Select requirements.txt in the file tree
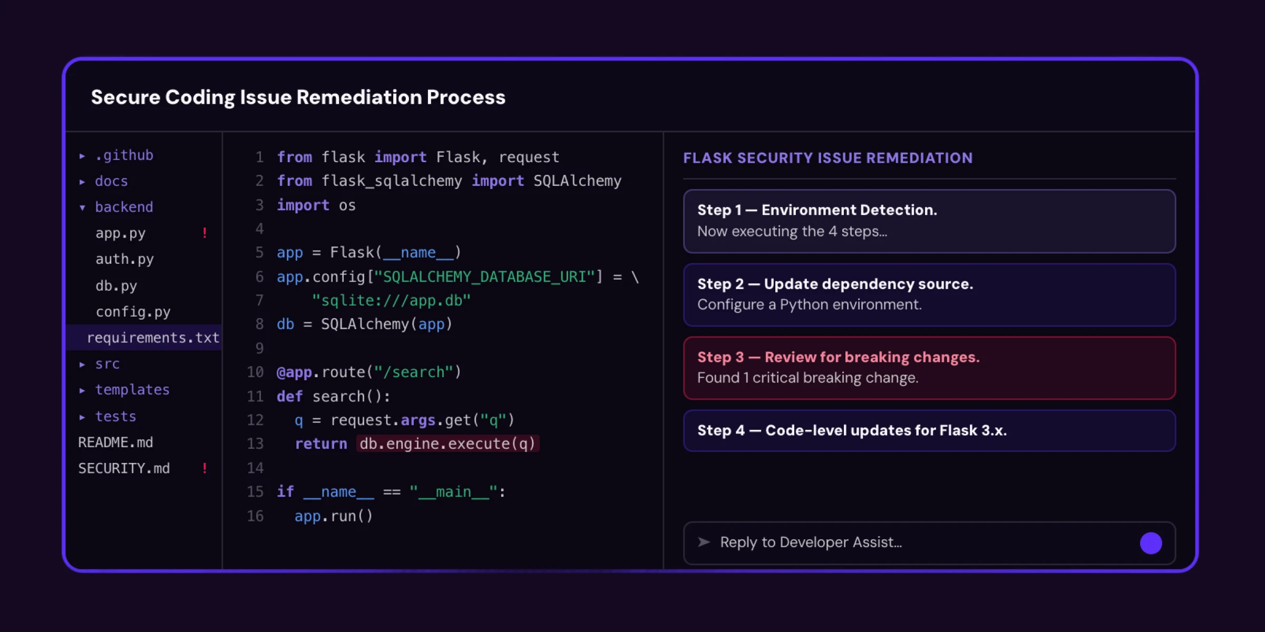 click(x=143, y=338)
